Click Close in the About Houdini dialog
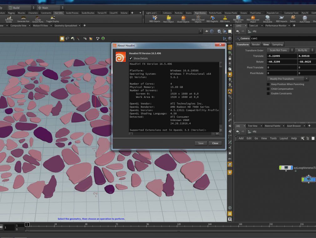 click(215, 143)
